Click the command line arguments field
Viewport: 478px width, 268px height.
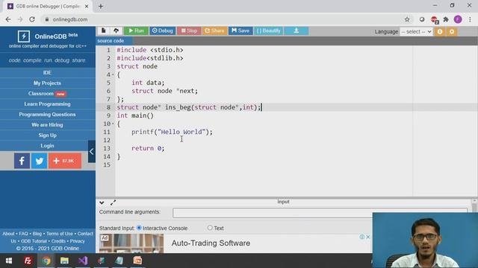(320, 213)
